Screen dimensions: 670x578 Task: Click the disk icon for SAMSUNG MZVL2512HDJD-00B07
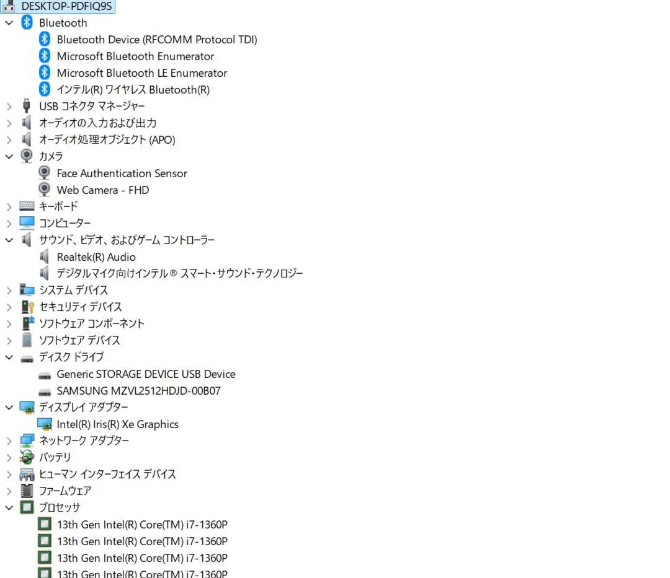(x=44, y=391)
